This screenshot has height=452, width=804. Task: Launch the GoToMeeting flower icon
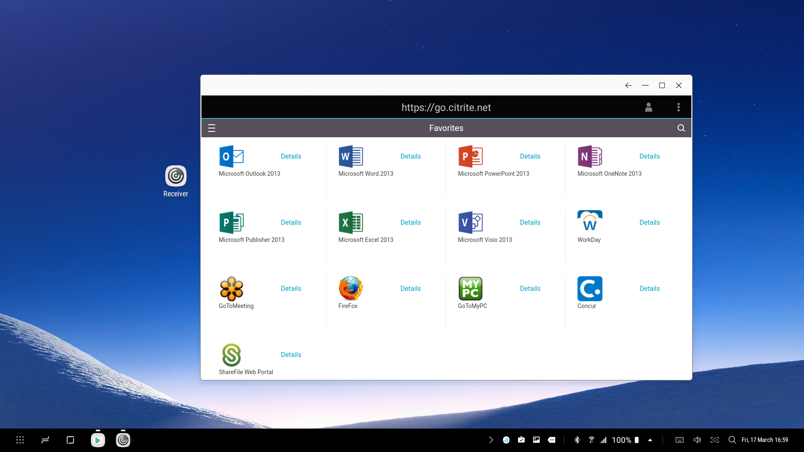[232, 289]
